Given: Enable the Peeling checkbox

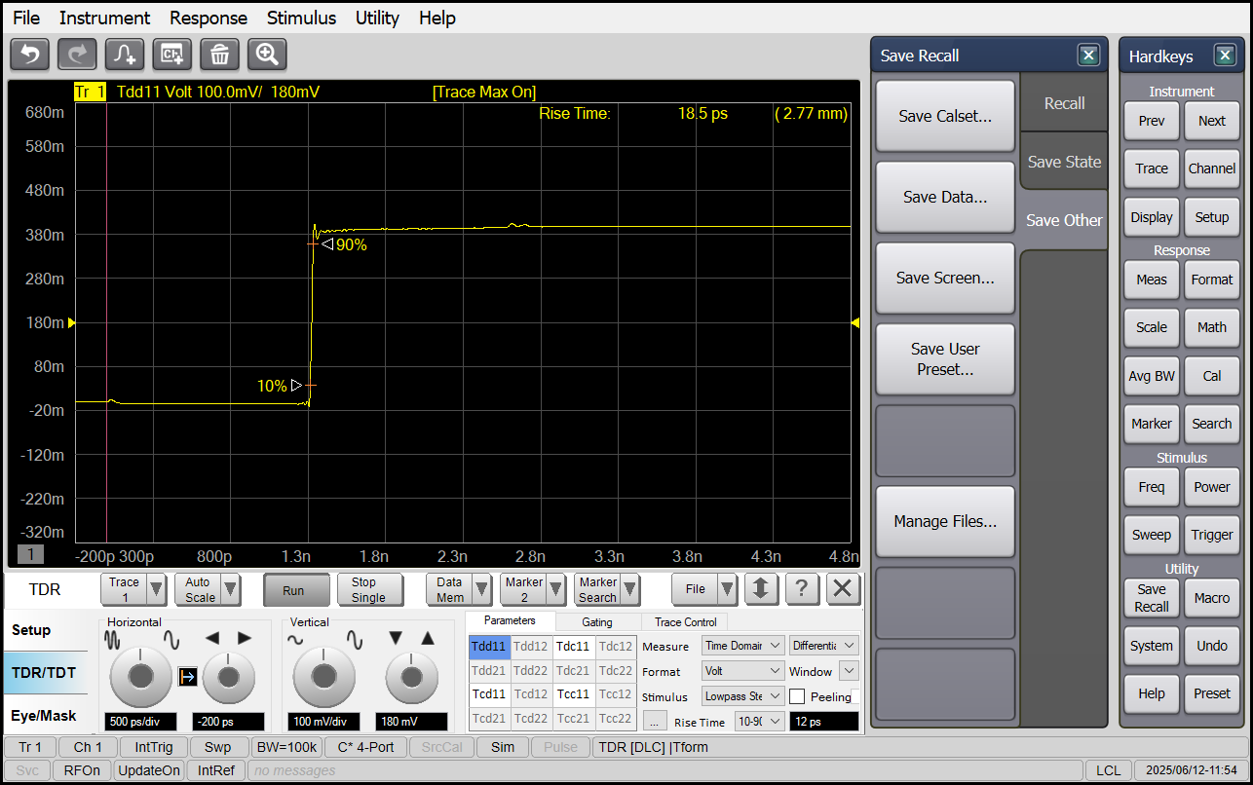Looking at the screenshot, I should 797,696.
